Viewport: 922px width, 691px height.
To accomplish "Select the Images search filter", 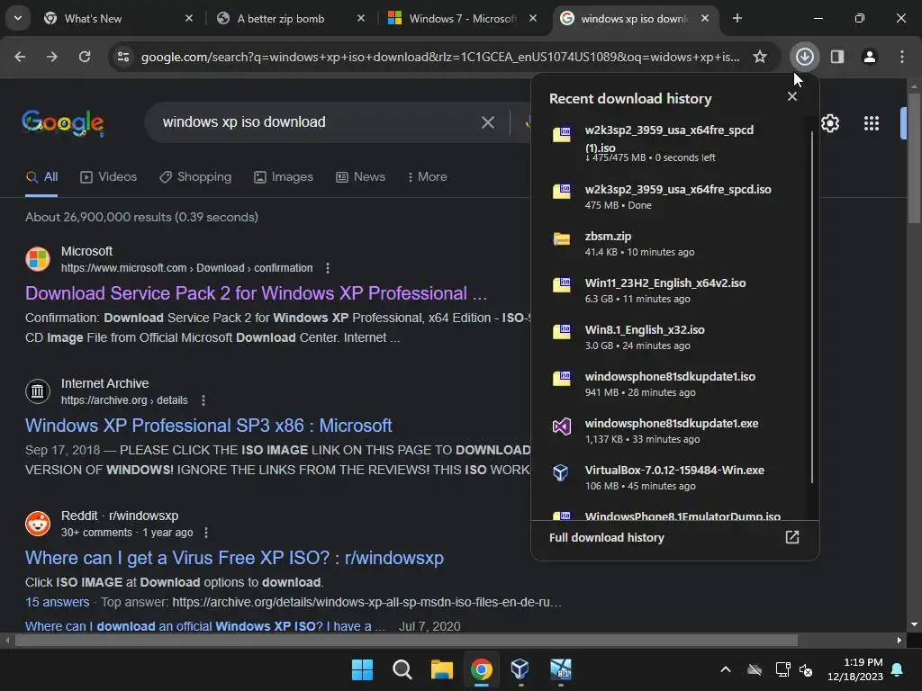I will pyautogui.click(x=284, y=177).
